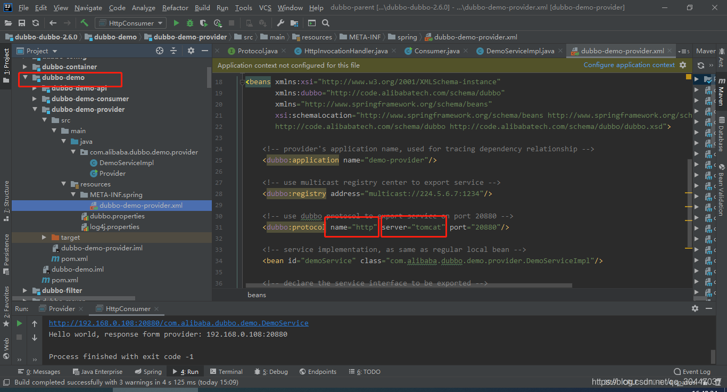Open Settings with the wrench icon

coord(281,23)
